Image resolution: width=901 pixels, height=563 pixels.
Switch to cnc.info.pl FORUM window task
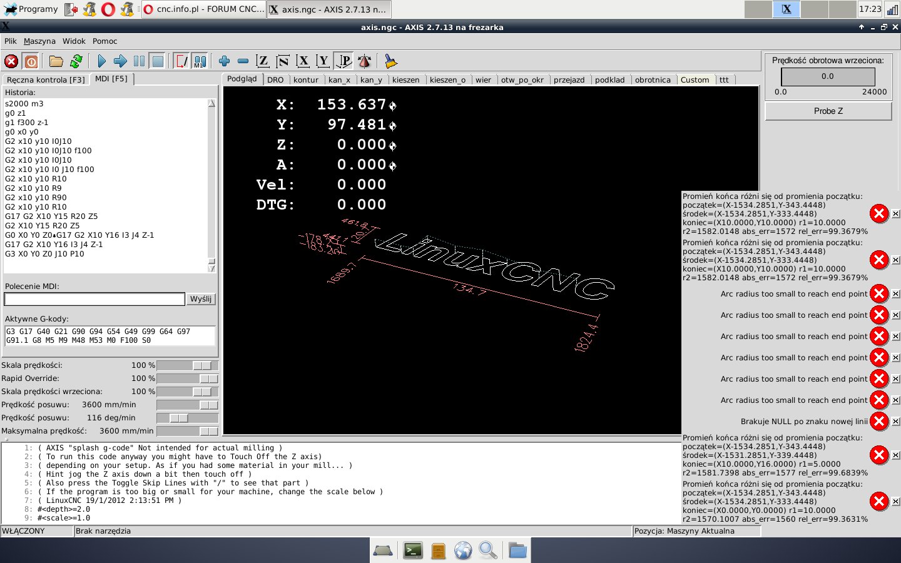click(203, 9)
